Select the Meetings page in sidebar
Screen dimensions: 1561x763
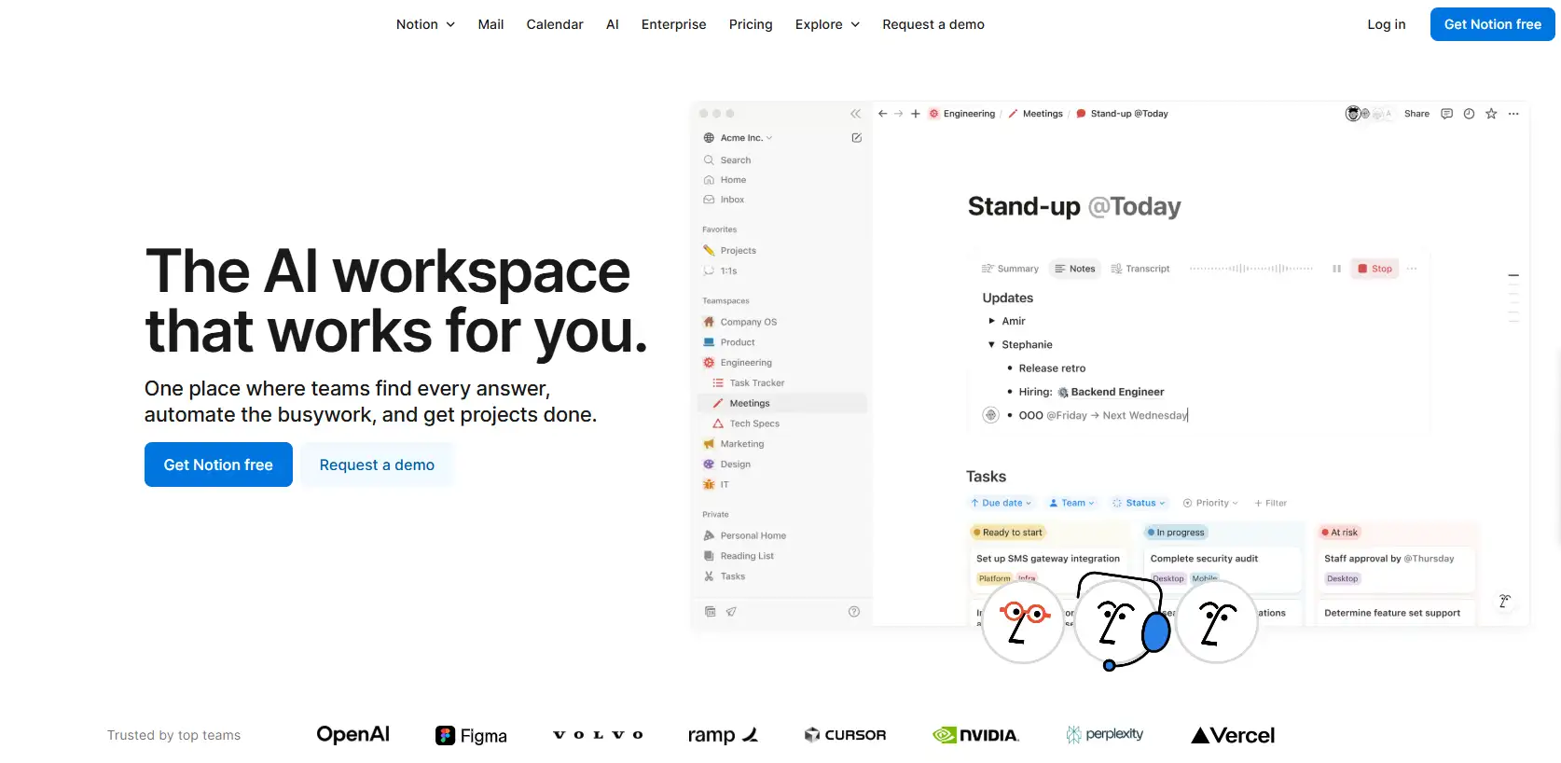[x=781, y=403]
